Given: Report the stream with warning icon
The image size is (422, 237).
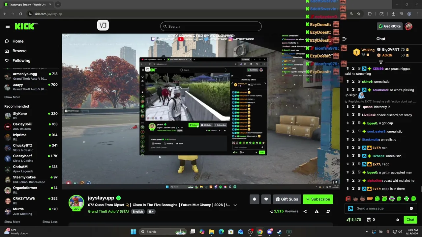Looking at the screenshot, I should 316,211.
